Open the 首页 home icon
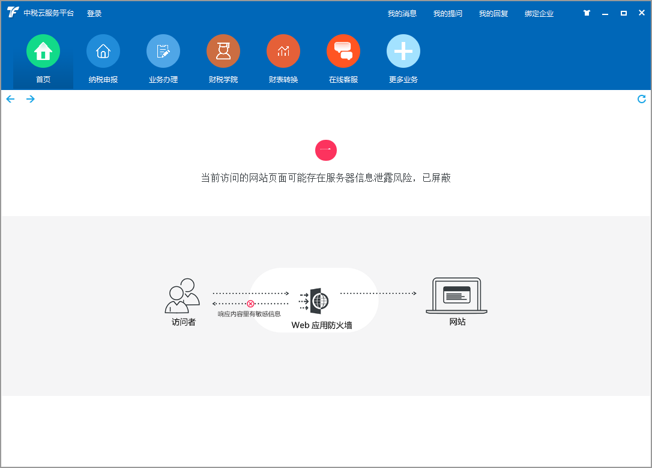 coord(43,52)
